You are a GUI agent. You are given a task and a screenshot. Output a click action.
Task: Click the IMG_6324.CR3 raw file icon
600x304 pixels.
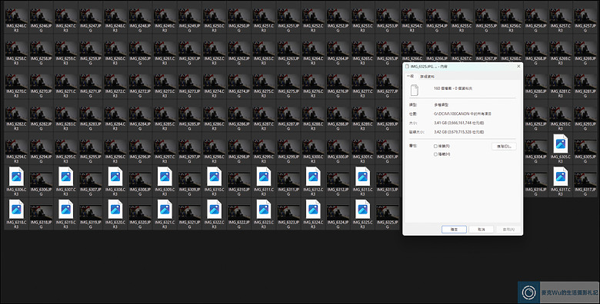(313, 210)
